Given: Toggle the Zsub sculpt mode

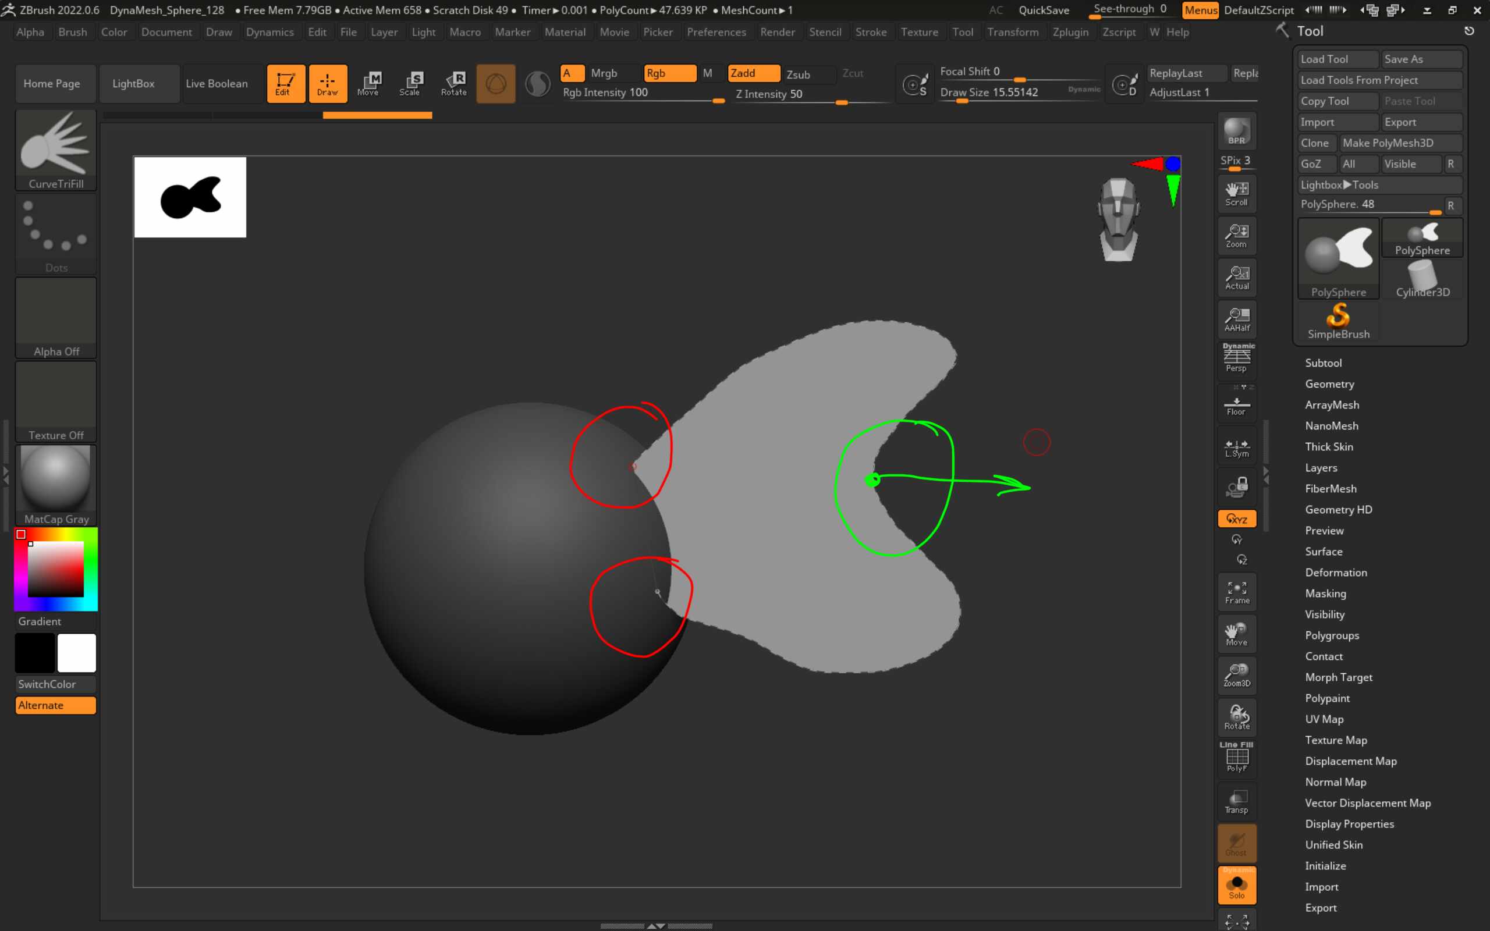Looking at the screenshot, I should (799, 74).
